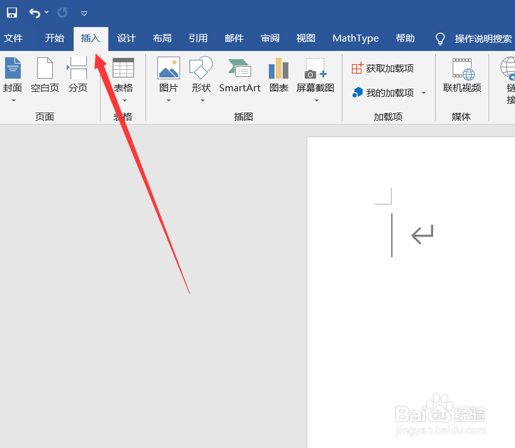Viewport: 515px width, 448px height.
Task: Open the 布局 (Layout) tab
Action: tap(162, 38)
